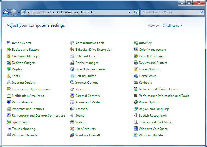Click the Action Center flag icon
The image size is (207, 147).
9,43
